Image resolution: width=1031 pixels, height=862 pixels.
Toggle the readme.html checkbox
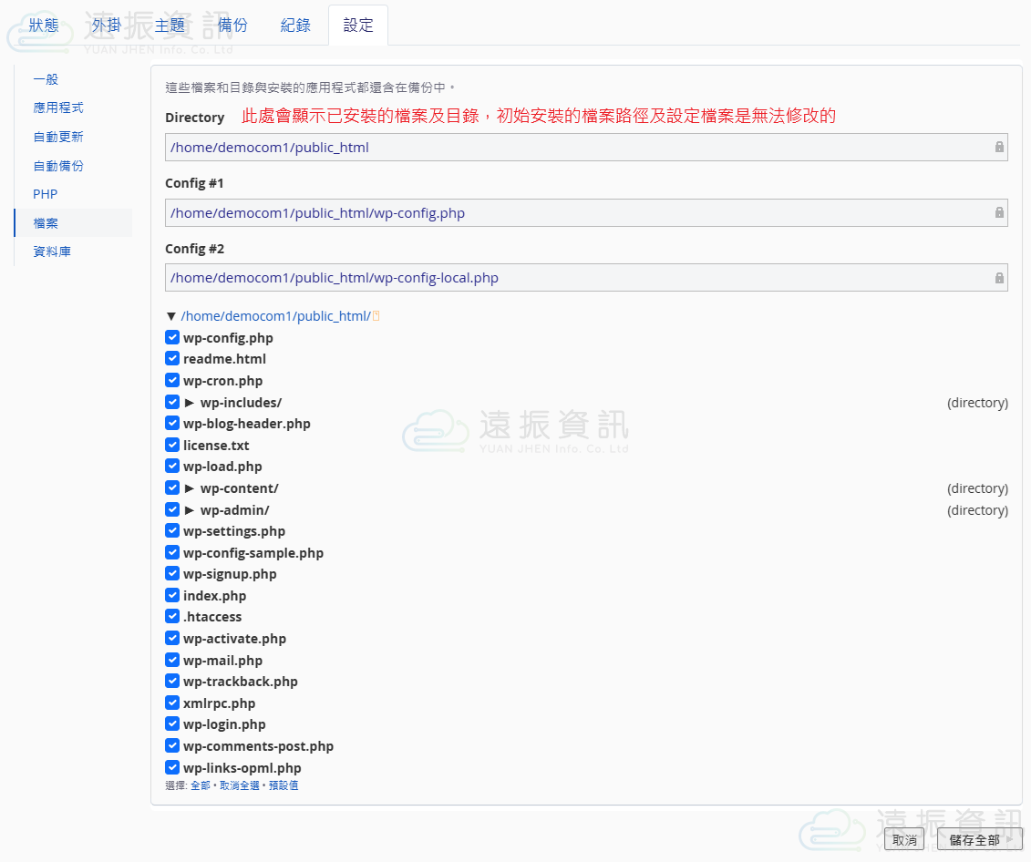click(172, 359)
